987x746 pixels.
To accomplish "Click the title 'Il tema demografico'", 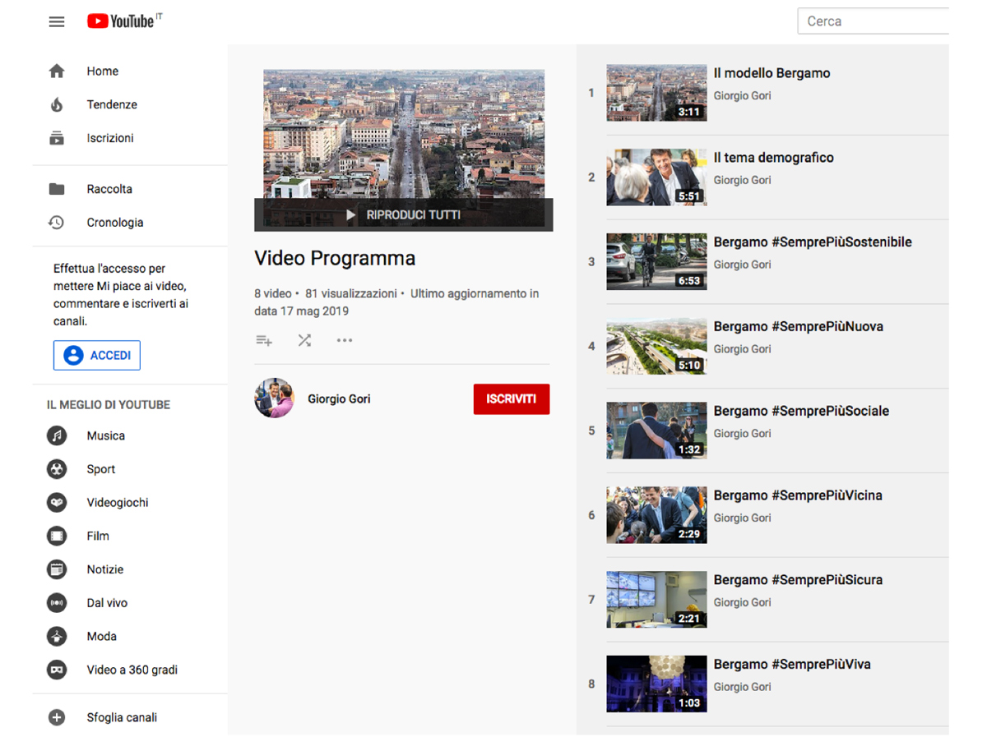I will point(774,158).
